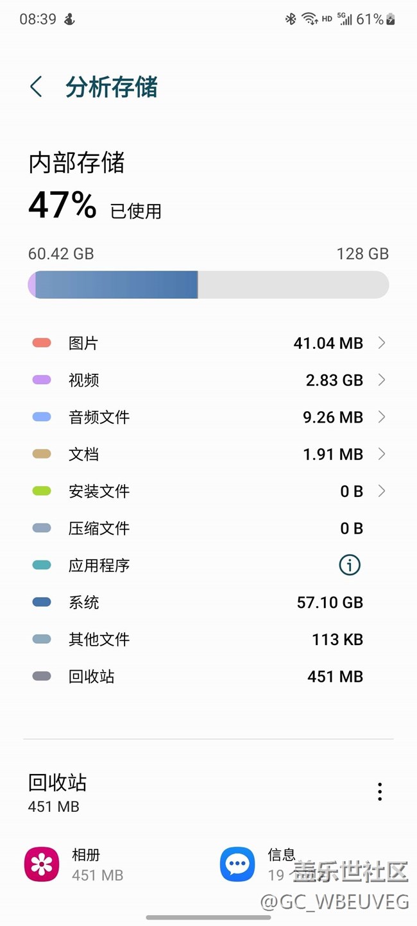The height and width of the screenshot is (926, 417).
Task: Tap the 压缩文件 storage row
Action: pyautogui.click(x=208, y=528)
